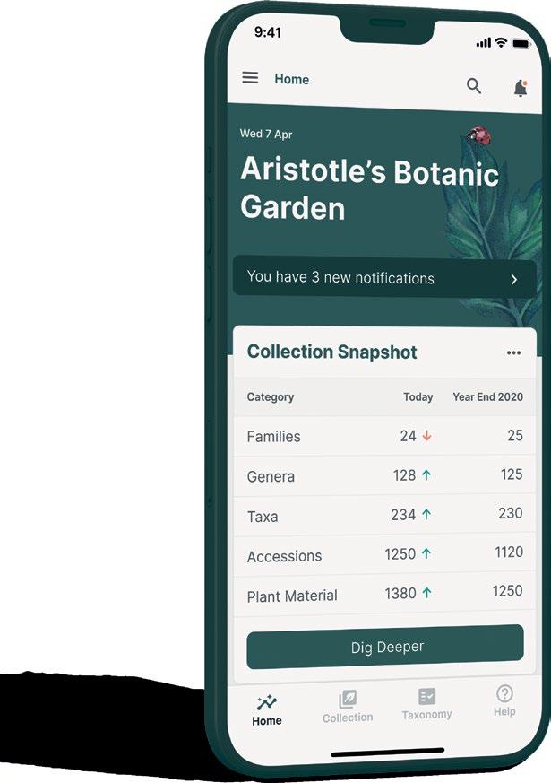Tap the Home title in the header
The width and height of the screenshot is (551, 783).
tap(291, 79)
